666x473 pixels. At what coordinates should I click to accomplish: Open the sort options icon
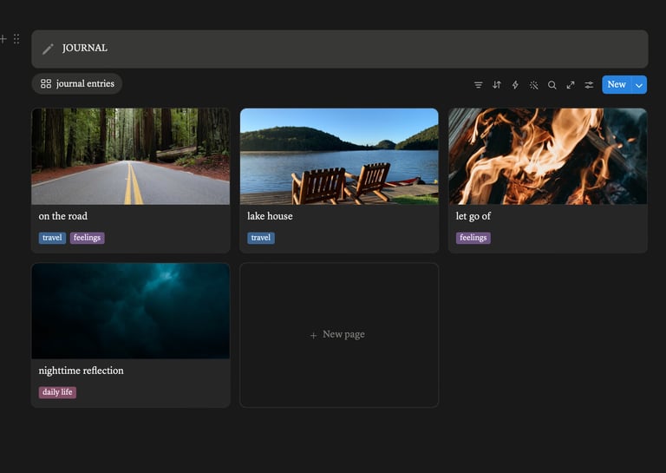(497, 85)
